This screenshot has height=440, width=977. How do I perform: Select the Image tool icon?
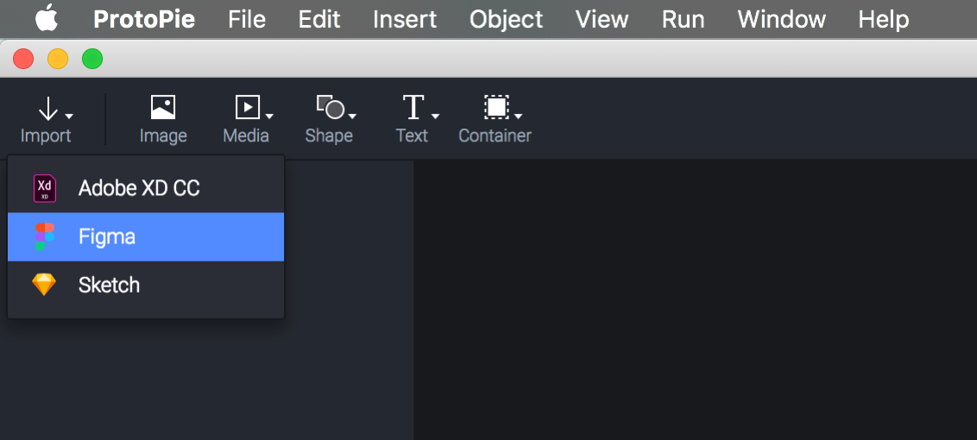[163, 107]
